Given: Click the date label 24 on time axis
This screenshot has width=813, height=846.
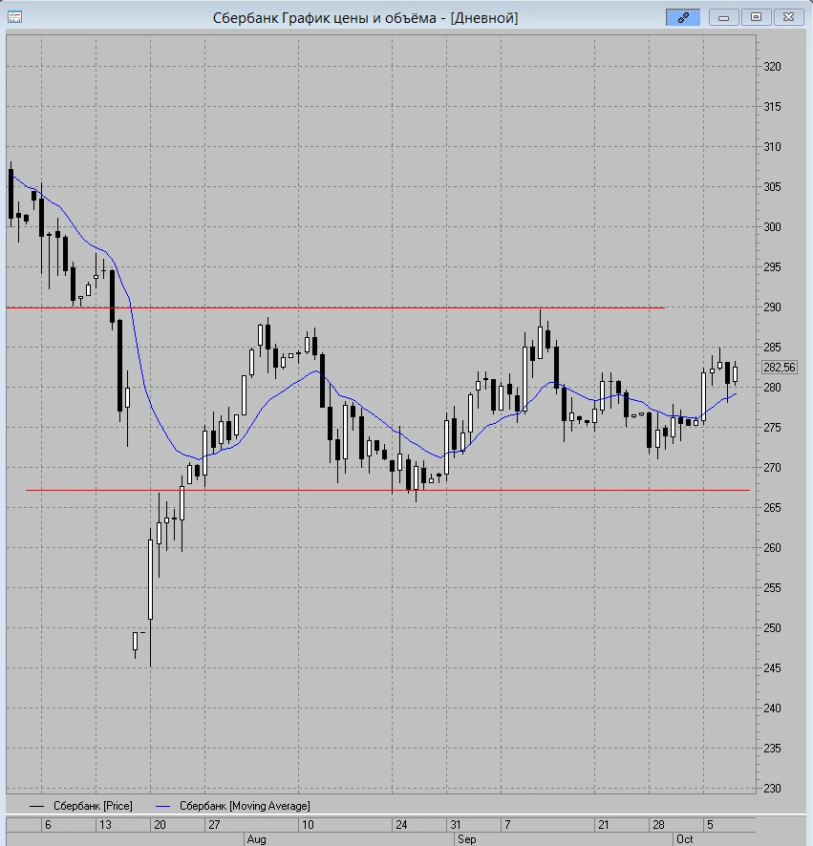Looking at the screenshot, I should pos(401,824).
